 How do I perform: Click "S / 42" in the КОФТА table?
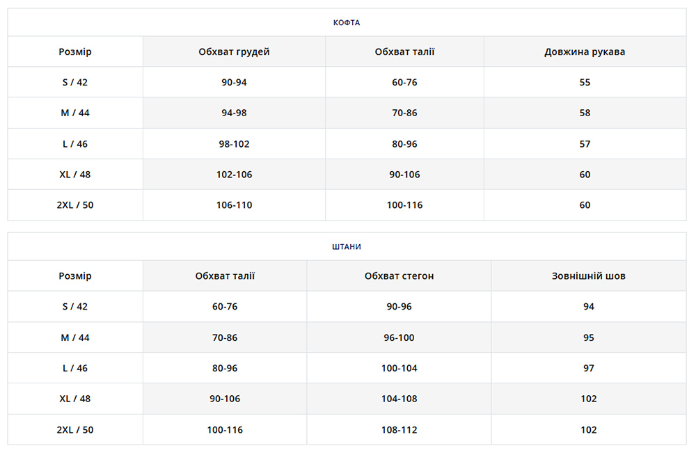coord(75,83)
